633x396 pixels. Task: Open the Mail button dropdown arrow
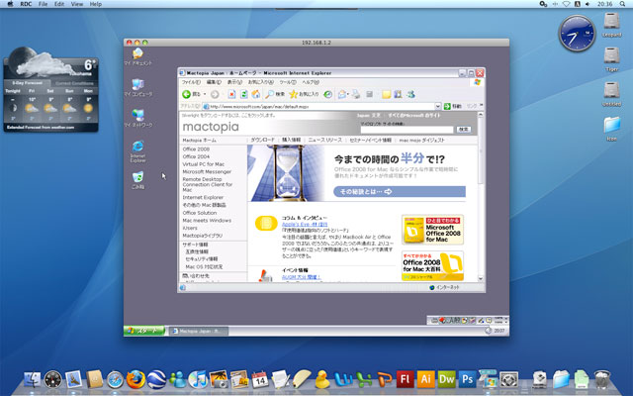click(x=347, y=94)
